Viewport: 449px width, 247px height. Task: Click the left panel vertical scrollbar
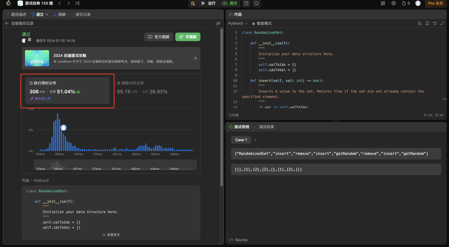222,107
